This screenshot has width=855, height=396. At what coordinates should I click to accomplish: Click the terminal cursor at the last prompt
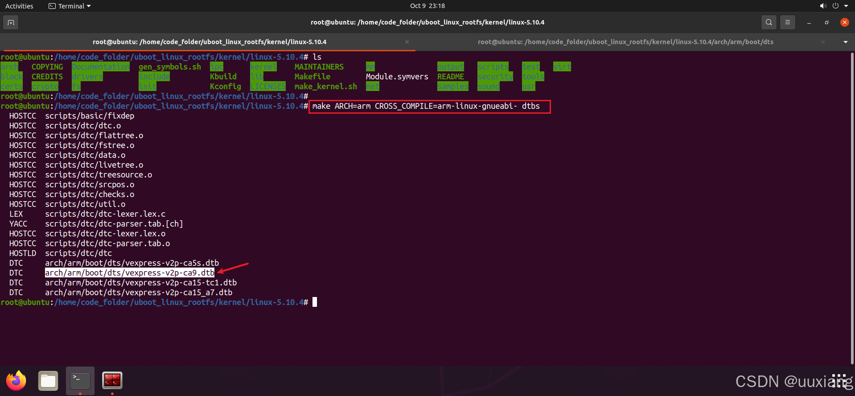point(315,302)
